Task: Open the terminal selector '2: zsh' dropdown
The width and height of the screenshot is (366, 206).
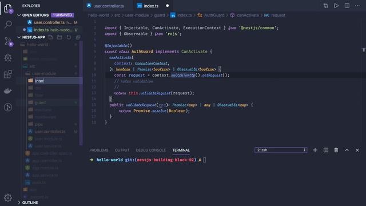Action: [x=281, y=150]
